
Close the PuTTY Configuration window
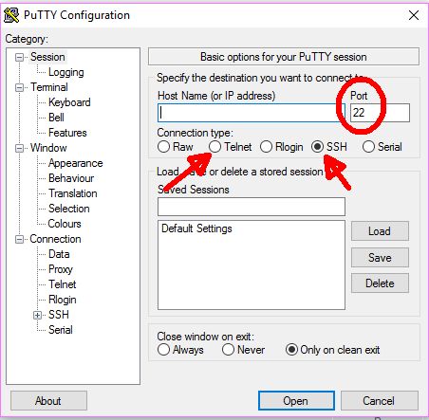click(414, 15)
